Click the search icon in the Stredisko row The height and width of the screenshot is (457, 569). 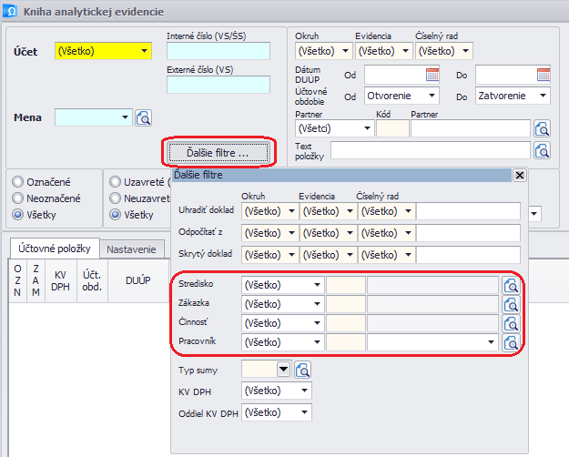512,285
